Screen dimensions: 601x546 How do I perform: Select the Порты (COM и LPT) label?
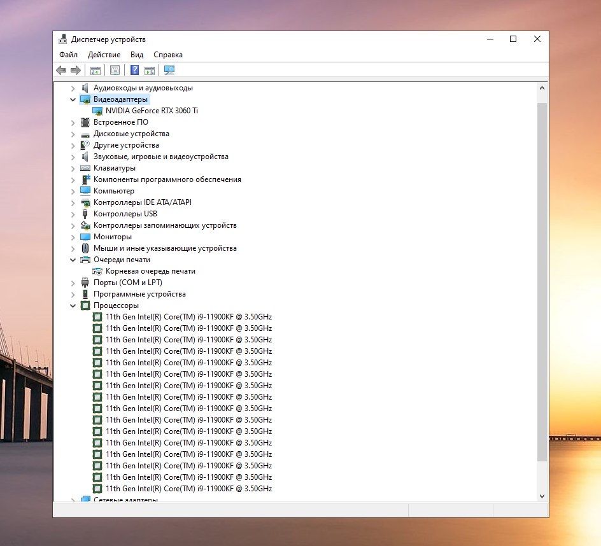pos(127,283)
